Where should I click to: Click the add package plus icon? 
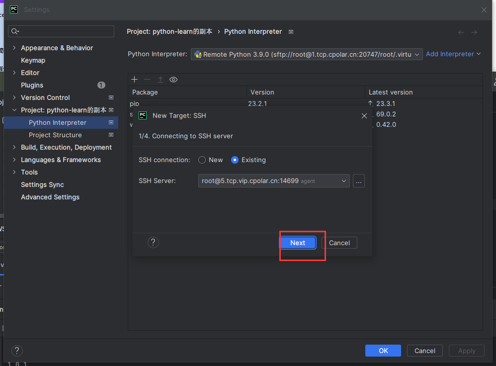(x=134, y=80)
